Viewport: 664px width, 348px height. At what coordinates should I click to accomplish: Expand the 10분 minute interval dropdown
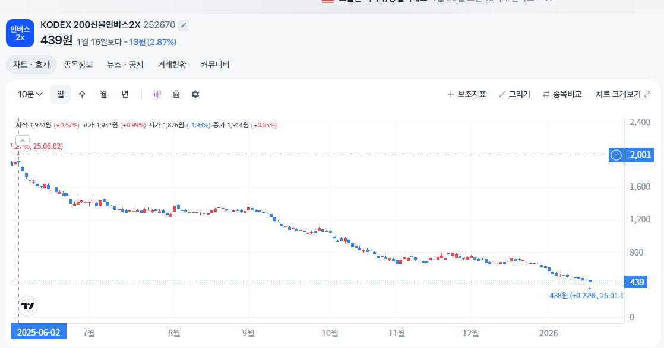coord(30,94)
